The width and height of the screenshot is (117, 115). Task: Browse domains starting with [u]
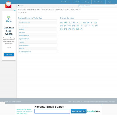coord(61,29)
